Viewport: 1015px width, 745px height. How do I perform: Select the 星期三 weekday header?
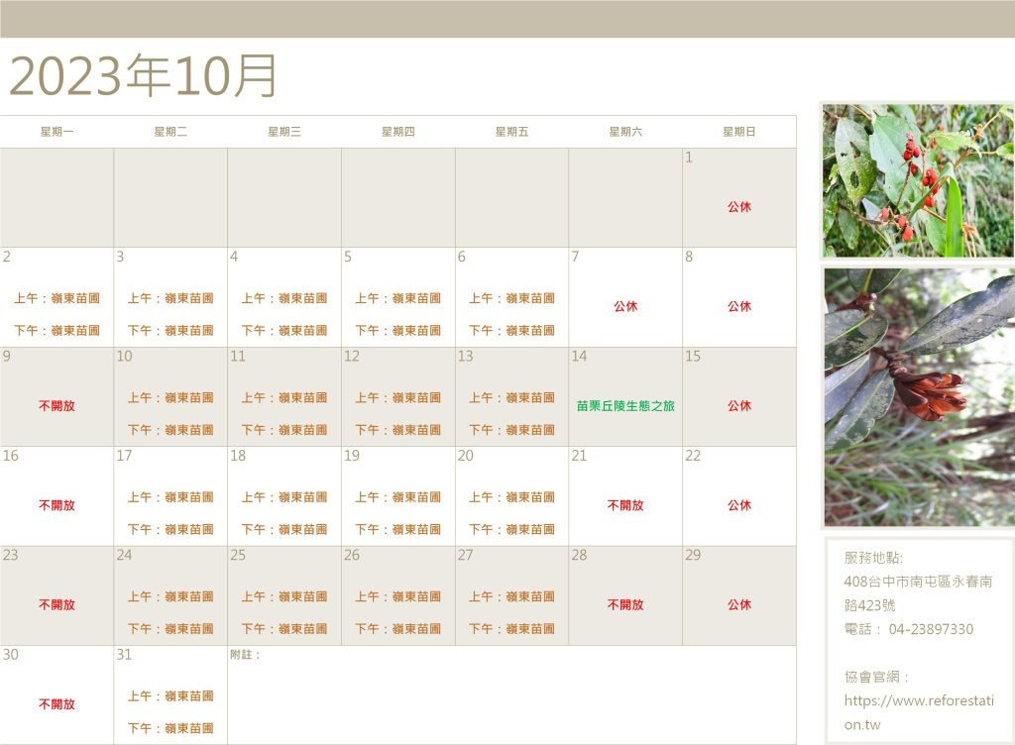coord(284,132)
